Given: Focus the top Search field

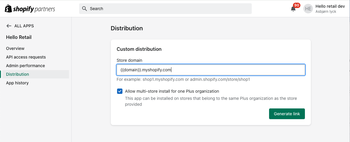Looking at the screenshot, I should click(167, 9).
